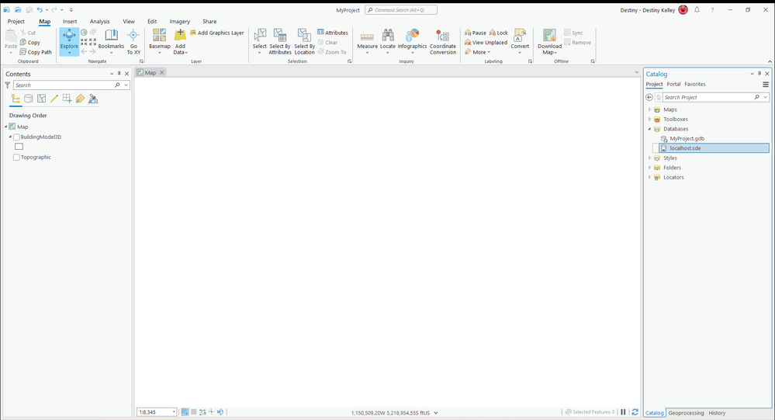Image resolution: width=775 pixels, height=420 pixels.
Task: Switch to the Portal tab in Catalog
Action: click(x=673, y=84)
